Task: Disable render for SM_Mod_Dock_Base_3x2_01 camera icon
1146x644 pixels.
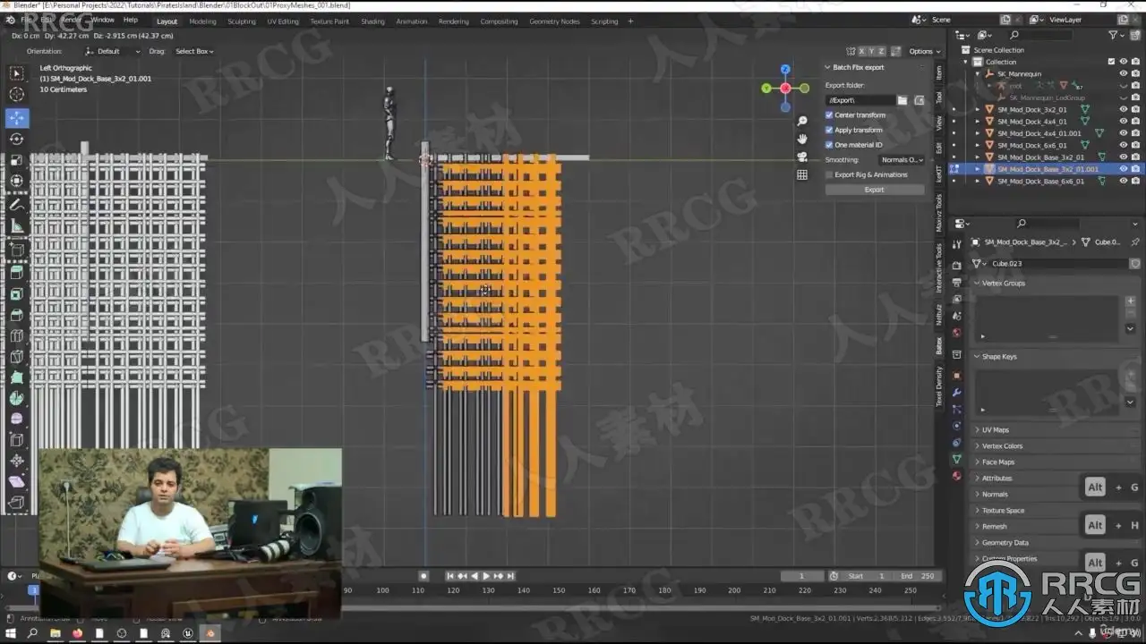Action: tap(1135, 157)
